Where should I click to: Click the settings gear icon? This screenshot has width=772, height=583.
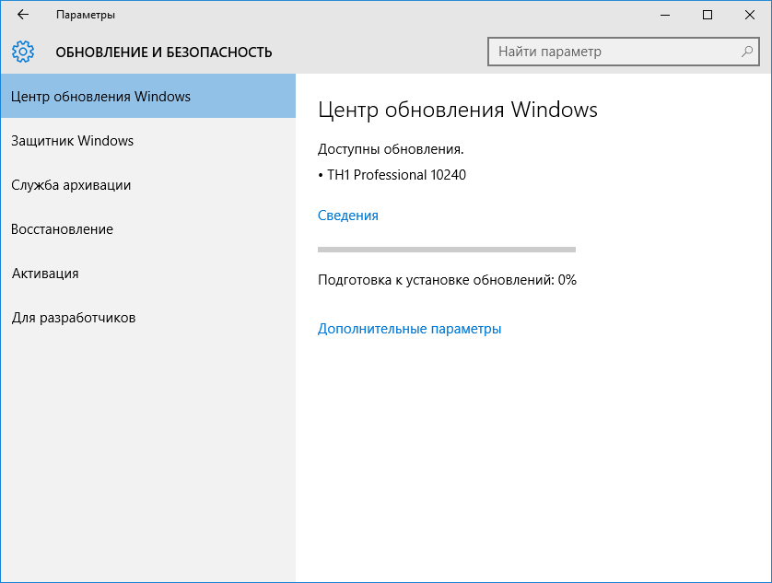tap(23, 52)
